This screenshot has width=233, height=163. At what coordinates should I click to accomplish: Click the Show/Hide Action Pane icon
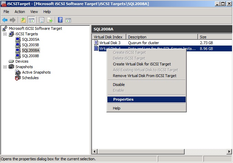pyautogui.click(x=68, y=20)
